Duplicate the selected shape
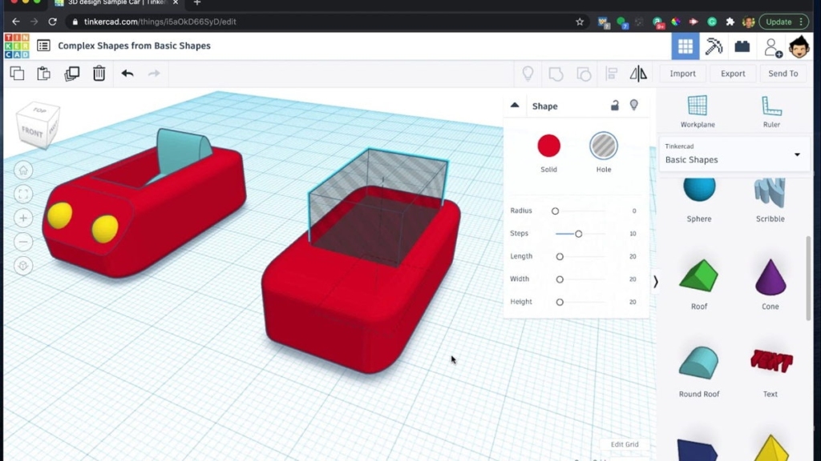This screenshot has width=821, height=461. pos(72,74)
